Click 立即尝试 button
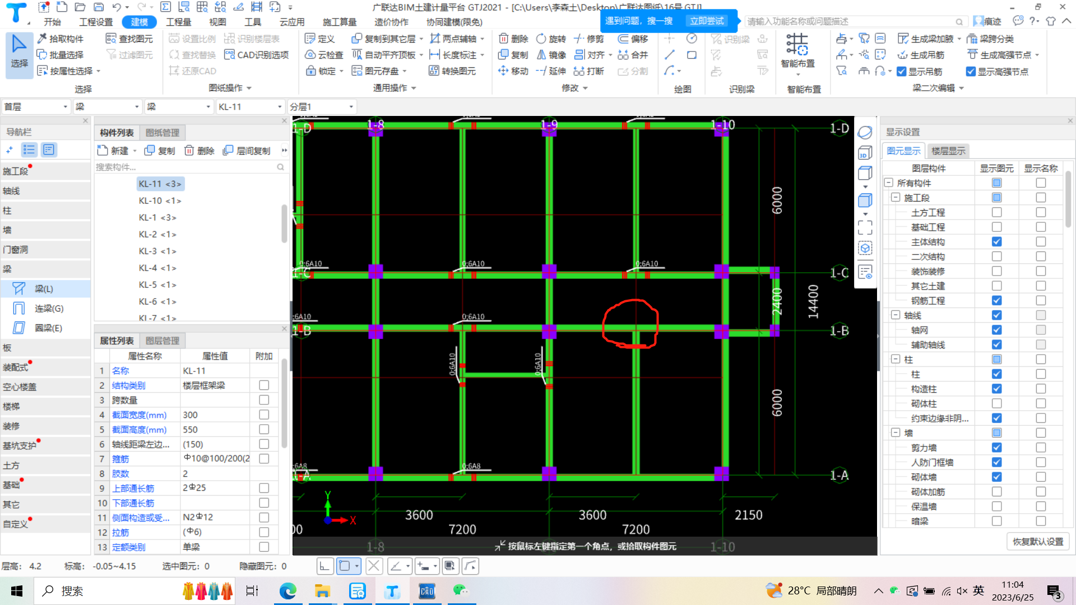 tap(707, 21)
